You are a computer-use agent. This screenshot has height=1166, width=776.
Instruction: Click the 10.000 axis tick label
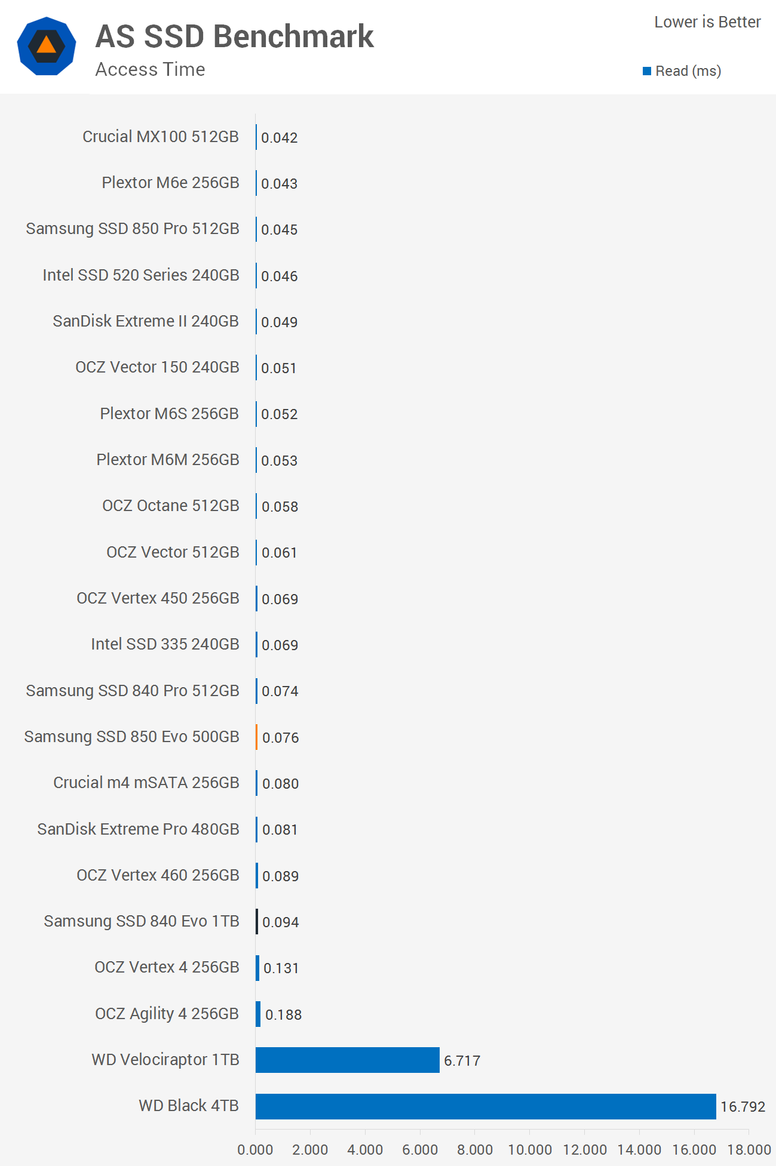click(x=530, y=1150)
